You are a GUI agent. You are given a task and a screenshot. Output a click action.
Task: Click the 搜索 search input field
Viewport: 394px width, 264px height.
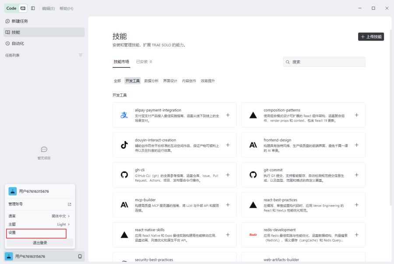tap(324, 62)
